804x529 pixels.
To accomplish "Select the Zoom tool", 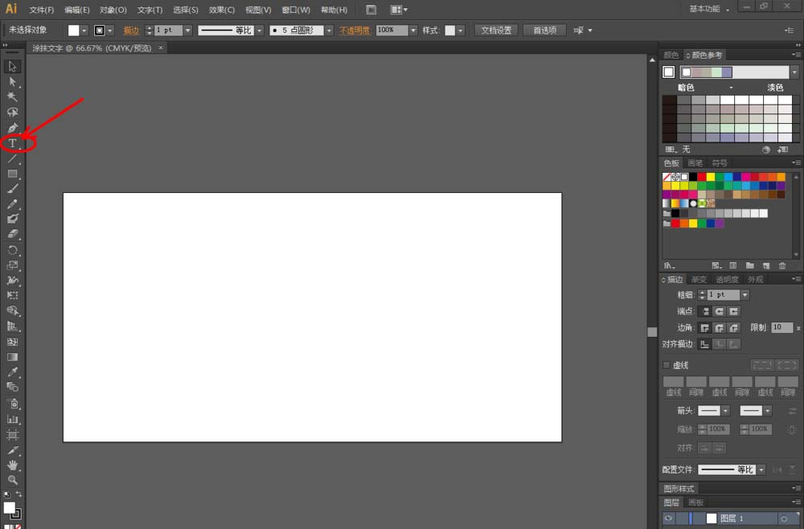I will coord(12,480).
